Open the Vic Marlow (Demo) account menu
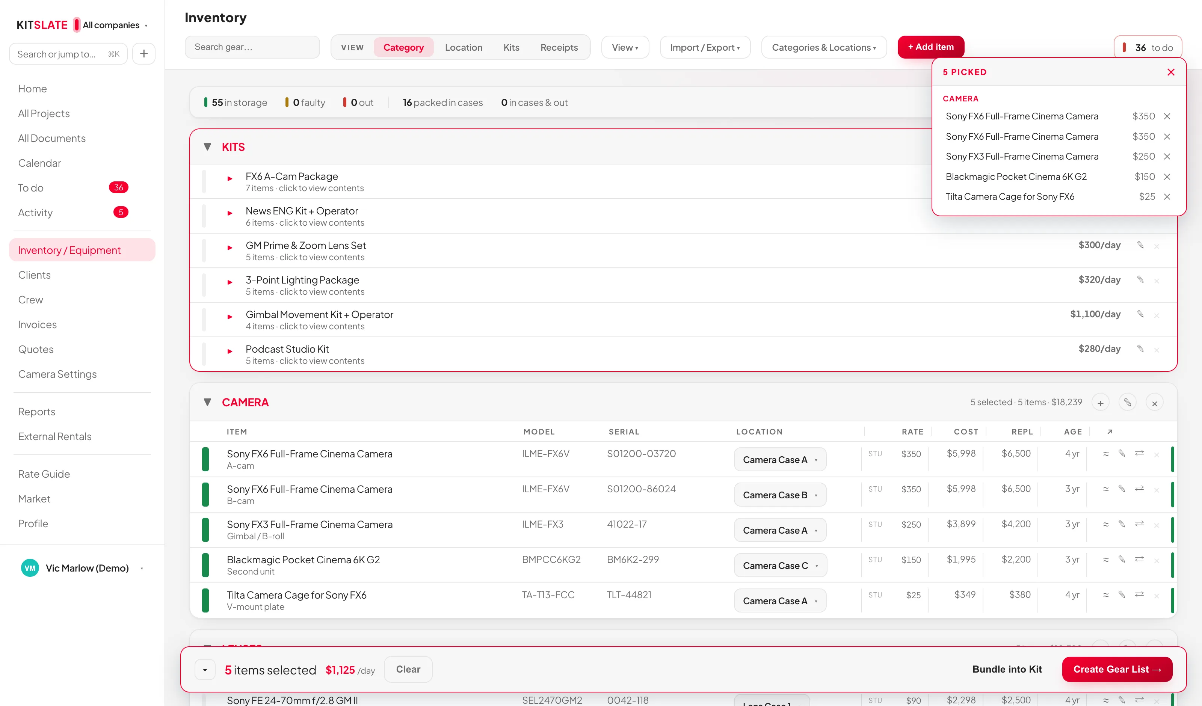Screen dimensions: 1202x706 (82, 568)
